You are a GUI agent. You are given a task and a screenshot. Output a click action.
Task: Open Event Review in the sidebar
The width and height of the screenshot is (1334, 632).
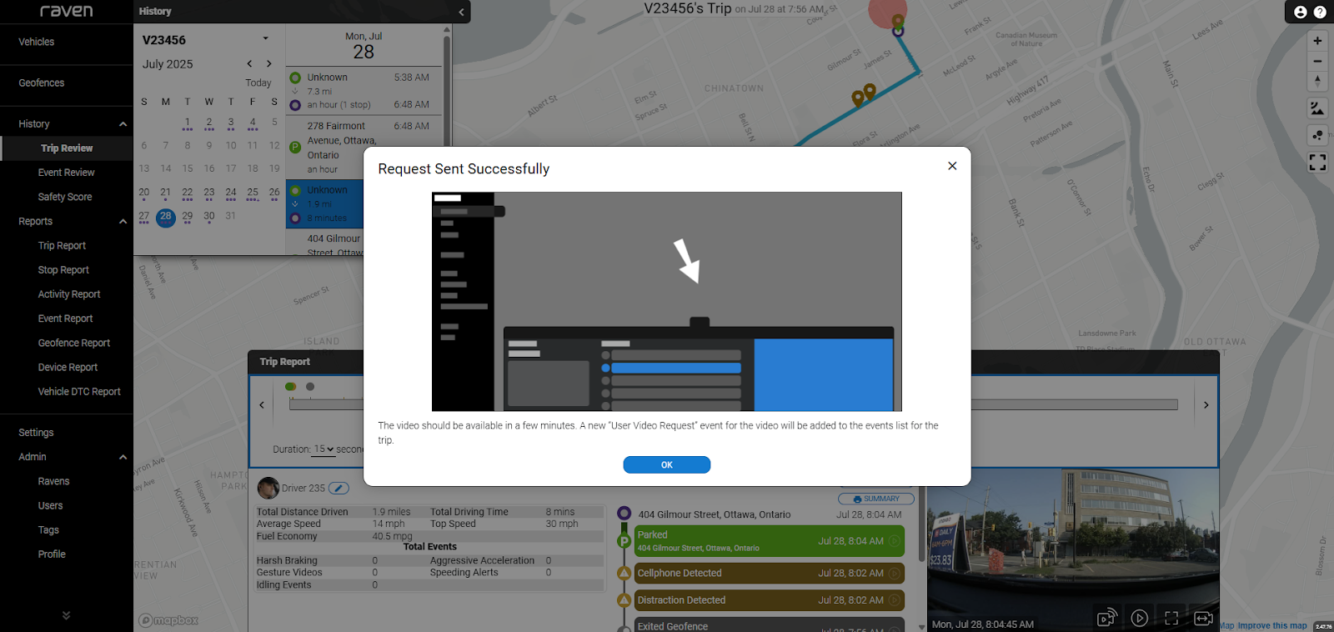point(66,173)
